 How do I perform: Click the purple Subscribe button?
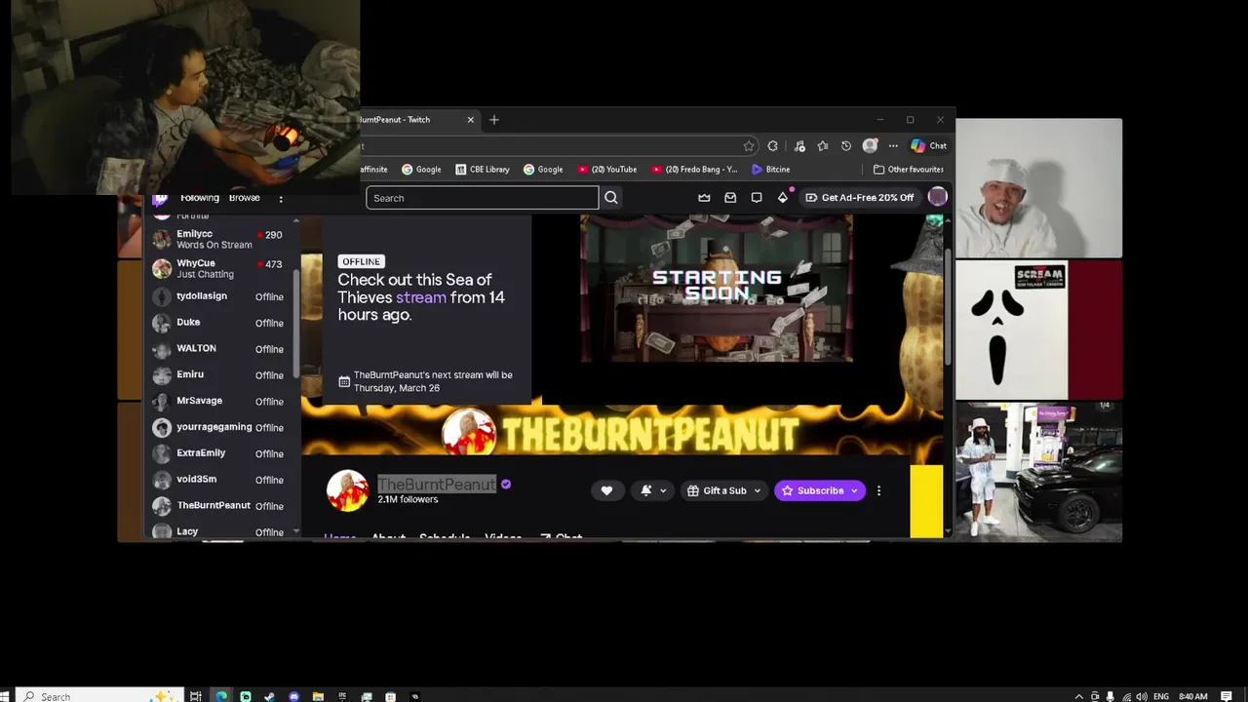[x=819, y=490]
